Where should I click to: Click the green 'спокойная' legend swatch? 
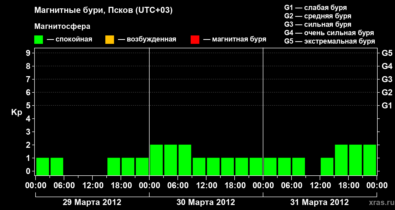pos(39,40)
